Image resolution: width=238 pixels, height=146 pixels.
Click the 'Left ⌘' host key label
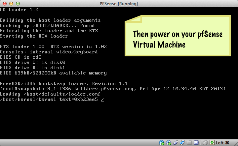[222, 143]
